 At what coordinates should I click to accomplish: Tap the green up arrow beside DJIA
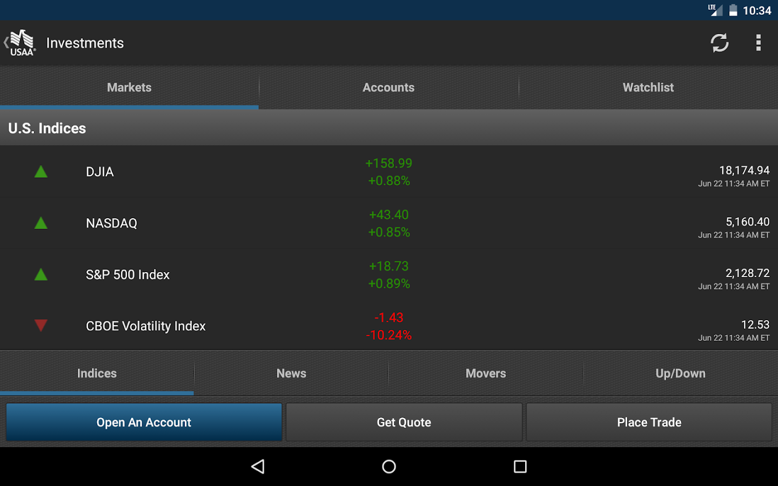[41, 172]
